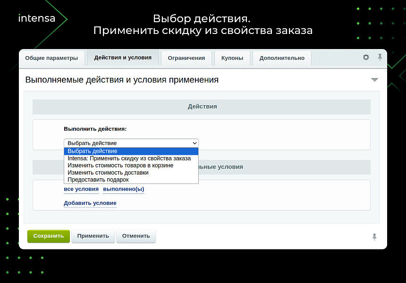
Task: Pin the bottom action bar with the pin icon
Action: tap(374, 237)
